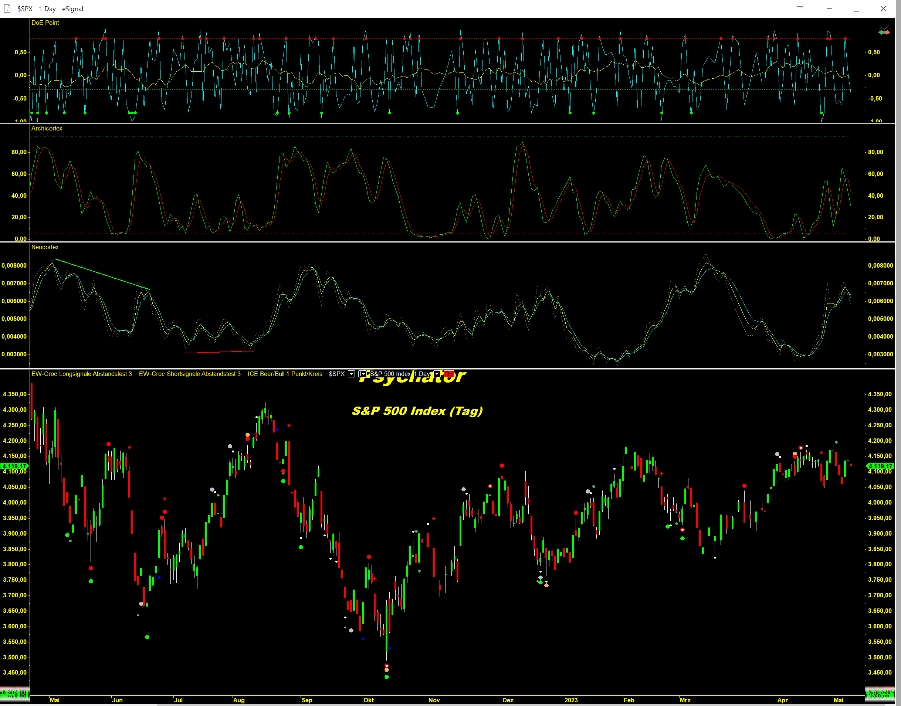Open the $SPX symbol dropdown arrow
The width and height of the screenshot is (901, 706).
(351, 374)
